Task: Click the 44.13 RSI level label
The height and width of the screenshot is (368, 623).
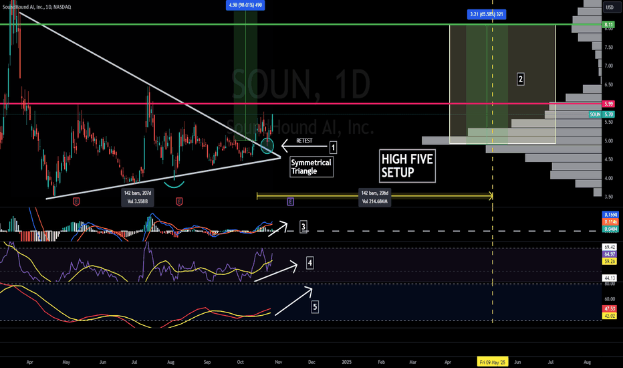Action: [x=610, y=278]
